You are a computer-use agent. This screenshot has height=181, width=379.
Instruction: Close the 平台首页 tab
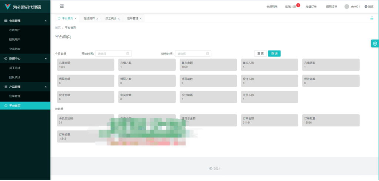(x=76, y=18)
